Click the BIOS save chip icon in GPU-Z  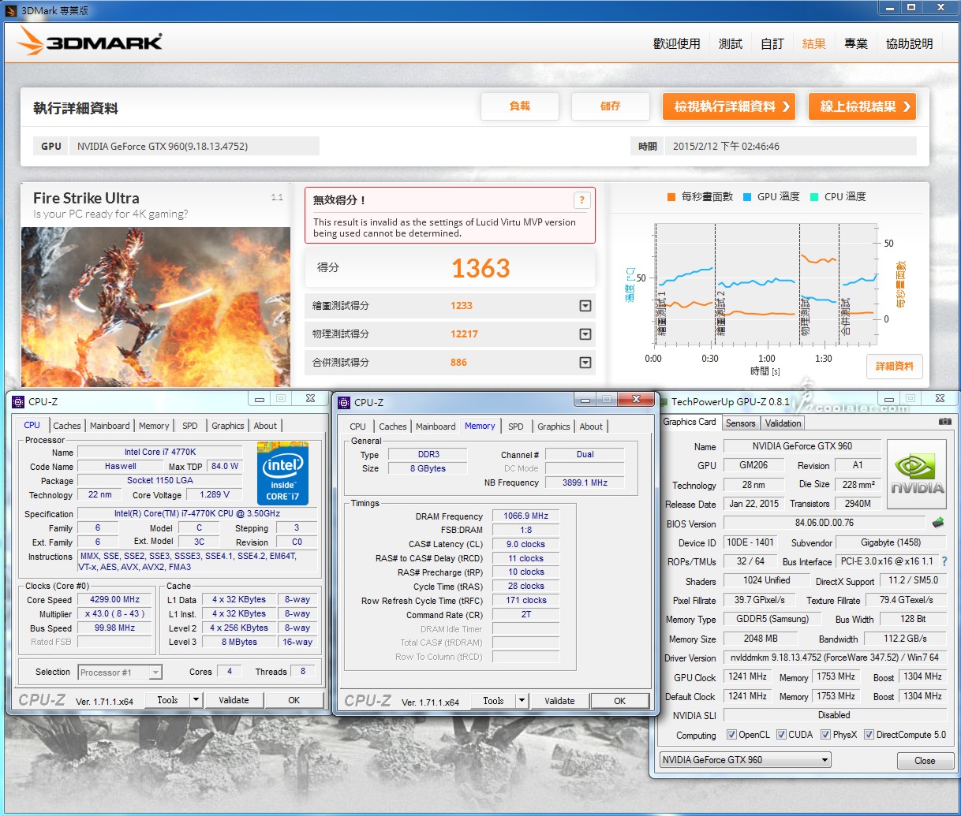pos(938,523)
